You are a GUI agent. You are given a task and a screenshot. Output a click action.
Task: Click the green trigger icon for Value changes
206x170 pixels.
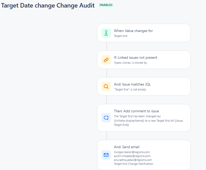106,33
